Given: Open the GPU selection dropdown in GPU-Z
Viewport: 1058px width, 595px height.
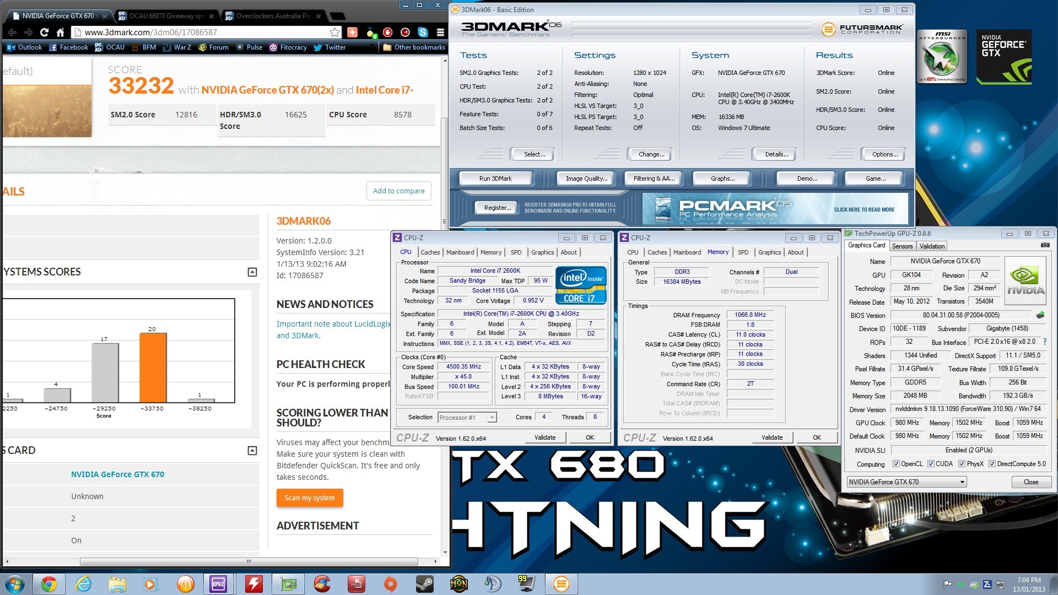Looking at the screenshot, I should (906, 482).
